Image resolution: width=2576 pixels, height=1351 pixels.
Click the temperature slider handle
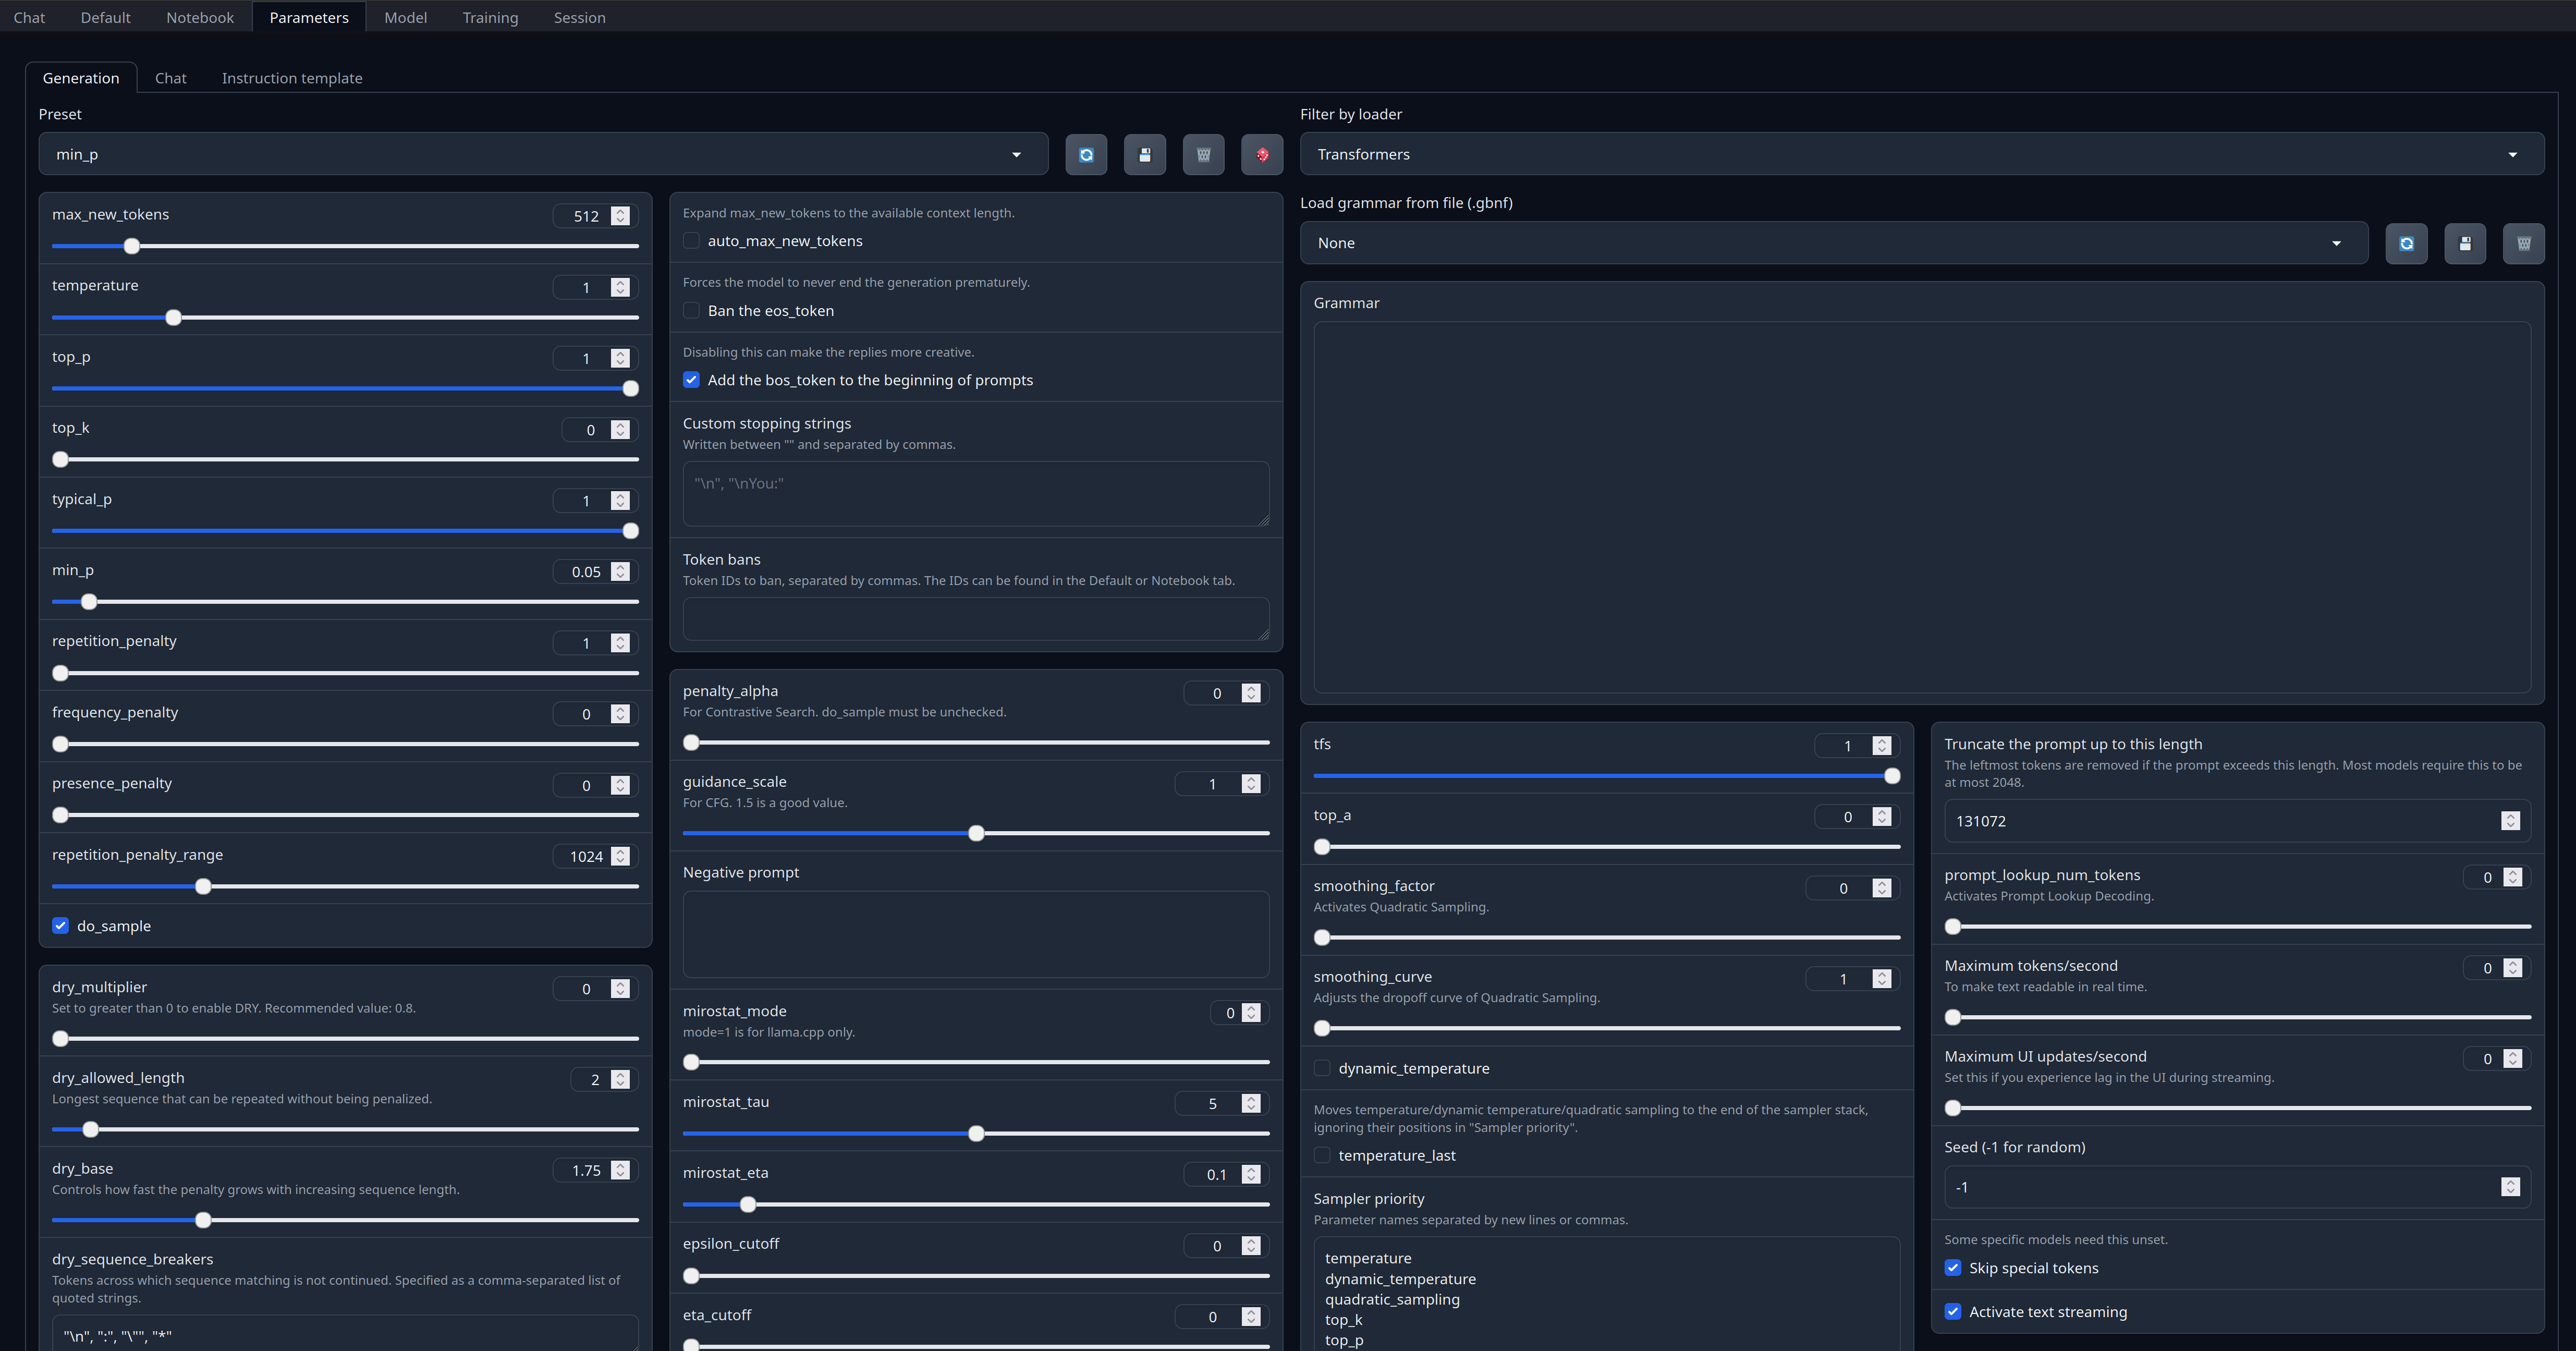click(174, 318)
